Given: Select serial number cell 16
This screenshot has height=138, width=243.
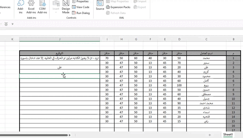Looking at the screenshot, I should coord(233,126).
